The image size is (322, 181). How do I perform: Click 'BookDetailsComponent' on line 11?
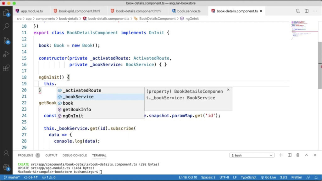(92, 33)
